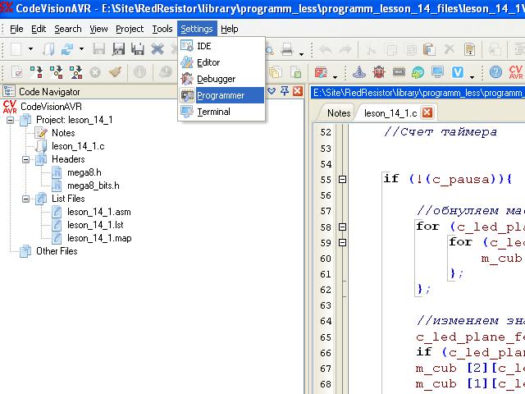525x394 pixels.
Task: Open the Edit menu
Action: [x=39, y=30]
